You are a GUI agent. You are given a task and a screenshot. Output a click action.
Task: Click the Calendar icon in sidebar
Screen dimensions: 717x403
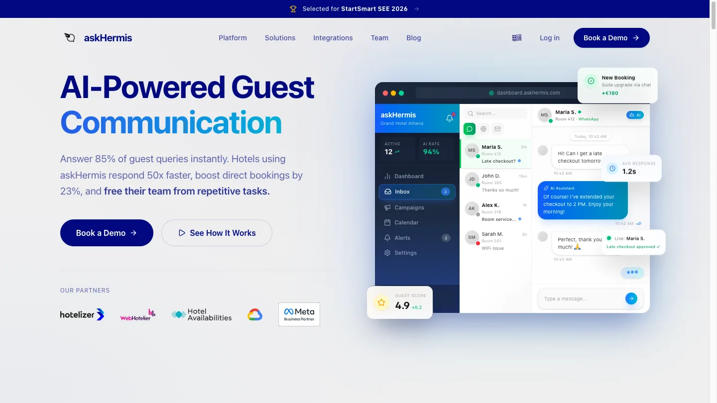click(x=387, y=222)
